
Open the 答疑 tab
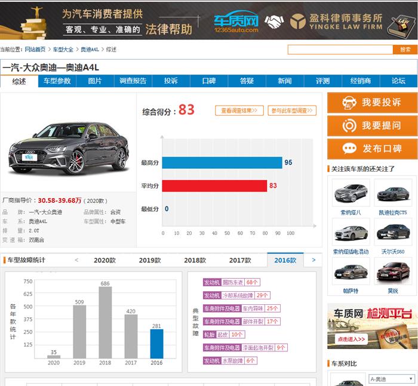click(x=247, y=81)
